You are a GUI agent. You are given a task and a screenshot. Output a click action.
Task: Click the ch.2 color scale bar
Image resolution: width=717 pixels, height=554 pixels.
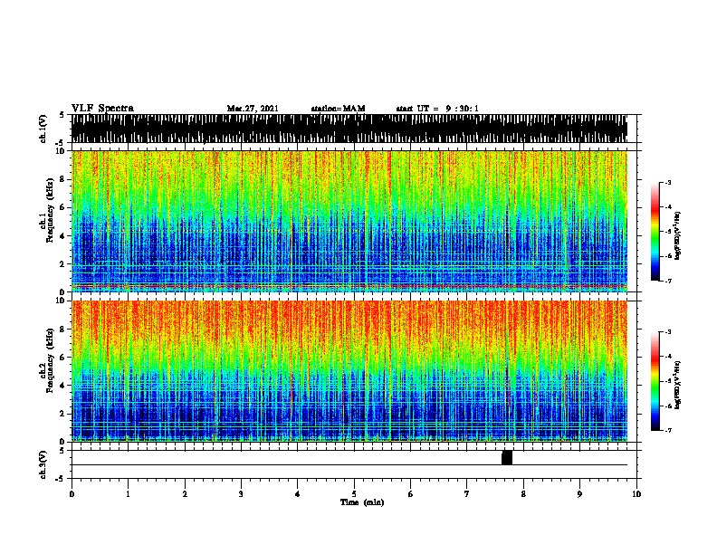tap(655, 381)
